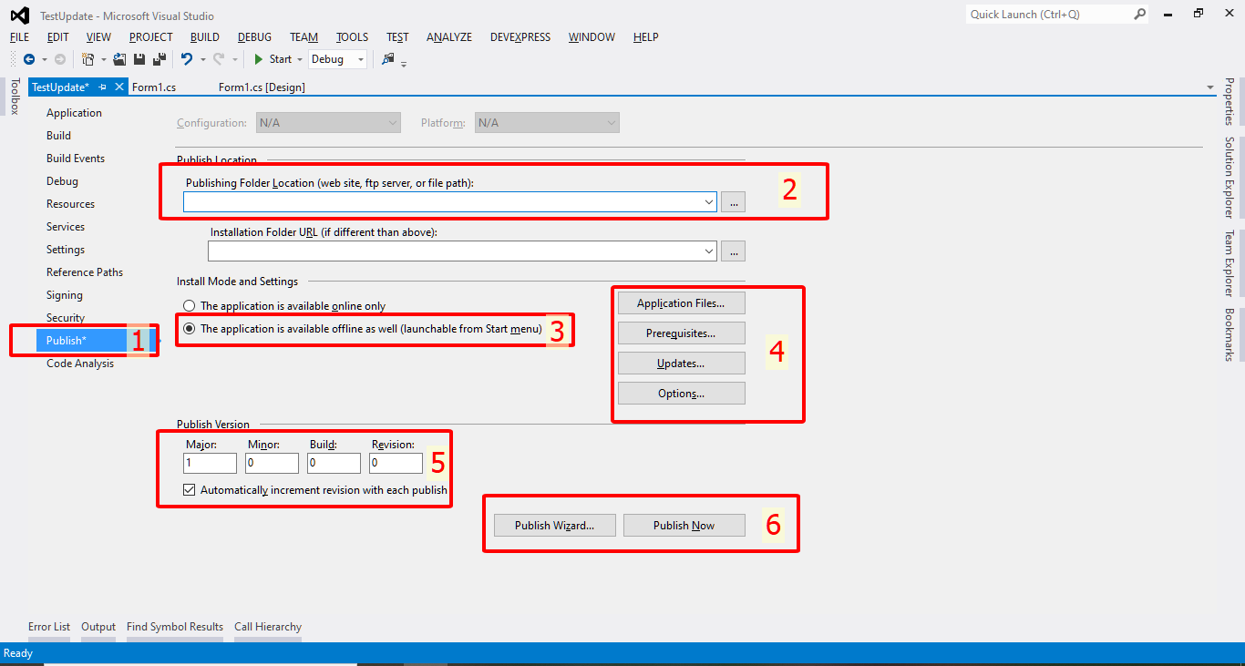This screenshot has width=1245, height=666.
Task: Select the Reference Paths properties page
Action: coord(85,272)
